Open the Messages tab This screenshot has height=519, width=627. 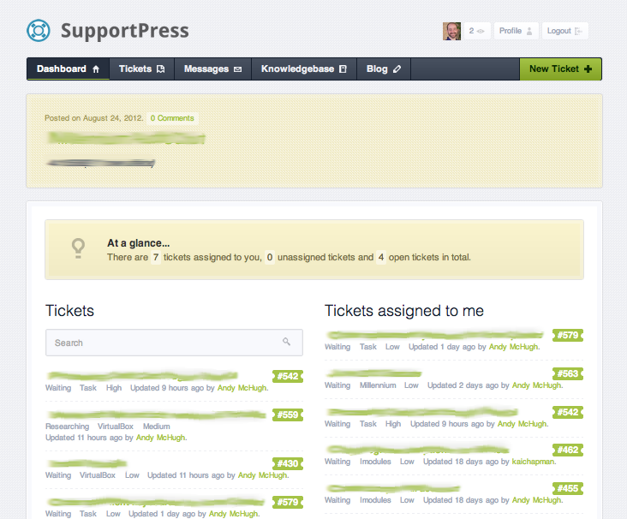tap(212, 69)
